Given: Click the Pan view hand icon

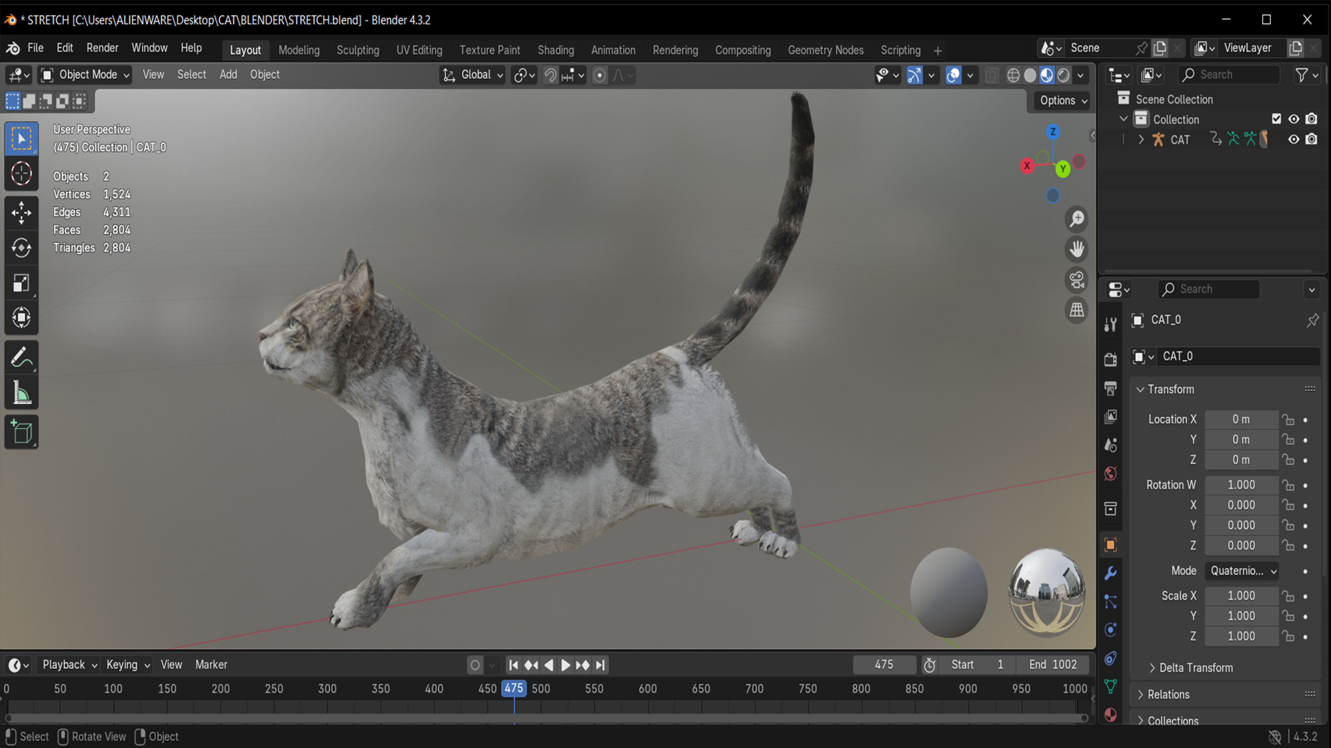Looking at the screenshot, I should point(1077,249).
